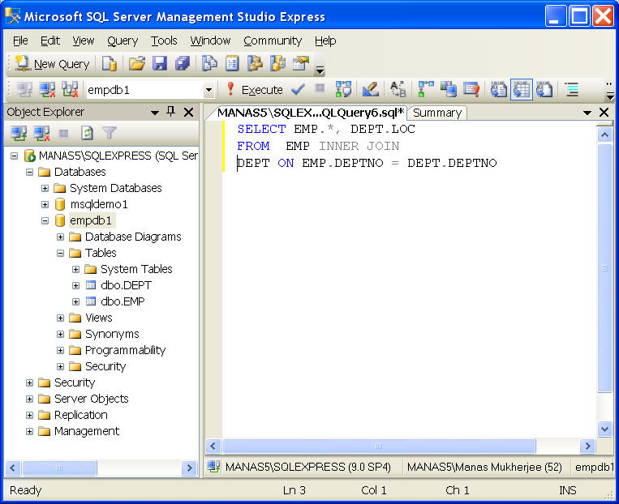619x504 pixels.
Task: Collapse the Databases folder
Action: (29, 172)
